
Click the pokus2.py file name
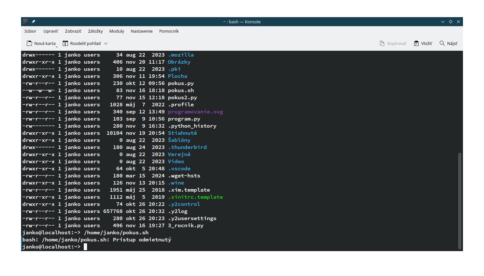click(182, 98)
